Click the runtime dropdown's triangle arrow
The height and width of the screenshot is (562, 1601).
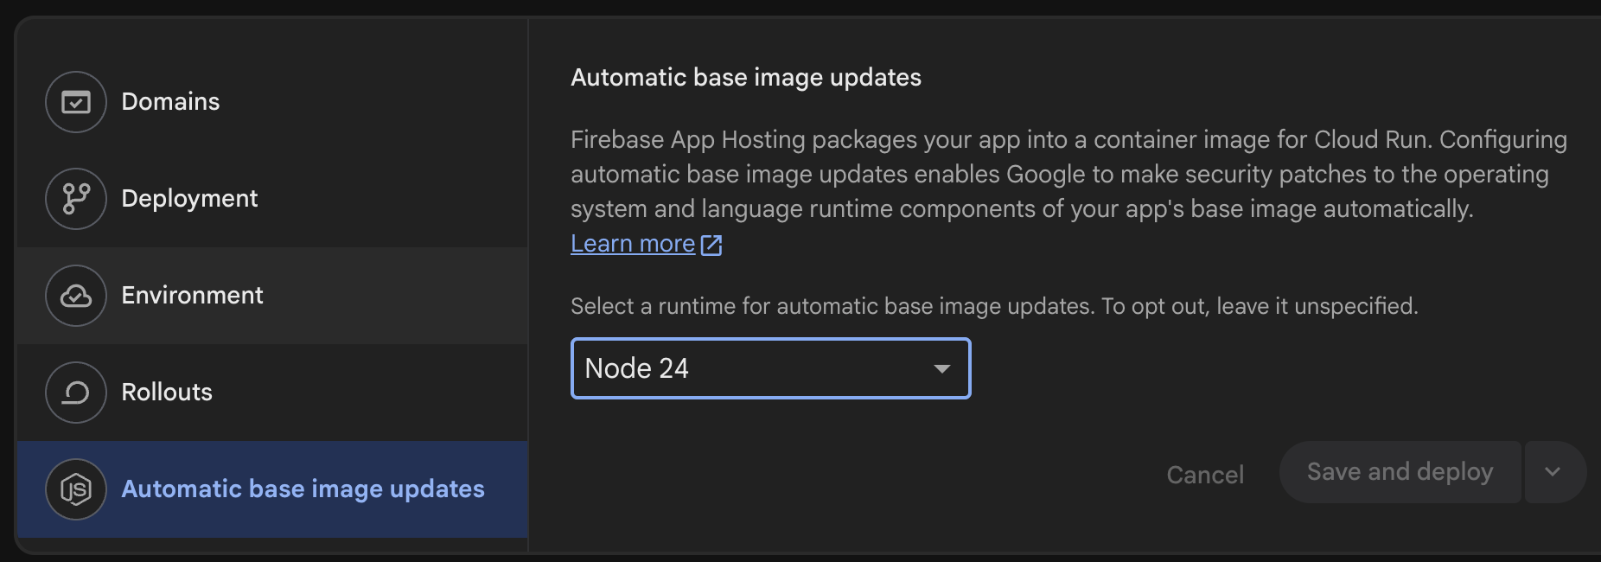click(x=942, y=369)
